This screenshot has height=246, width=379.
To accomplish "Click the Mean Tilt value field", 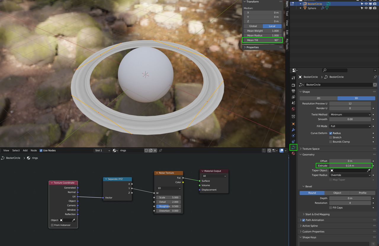I will click(262, 40).
